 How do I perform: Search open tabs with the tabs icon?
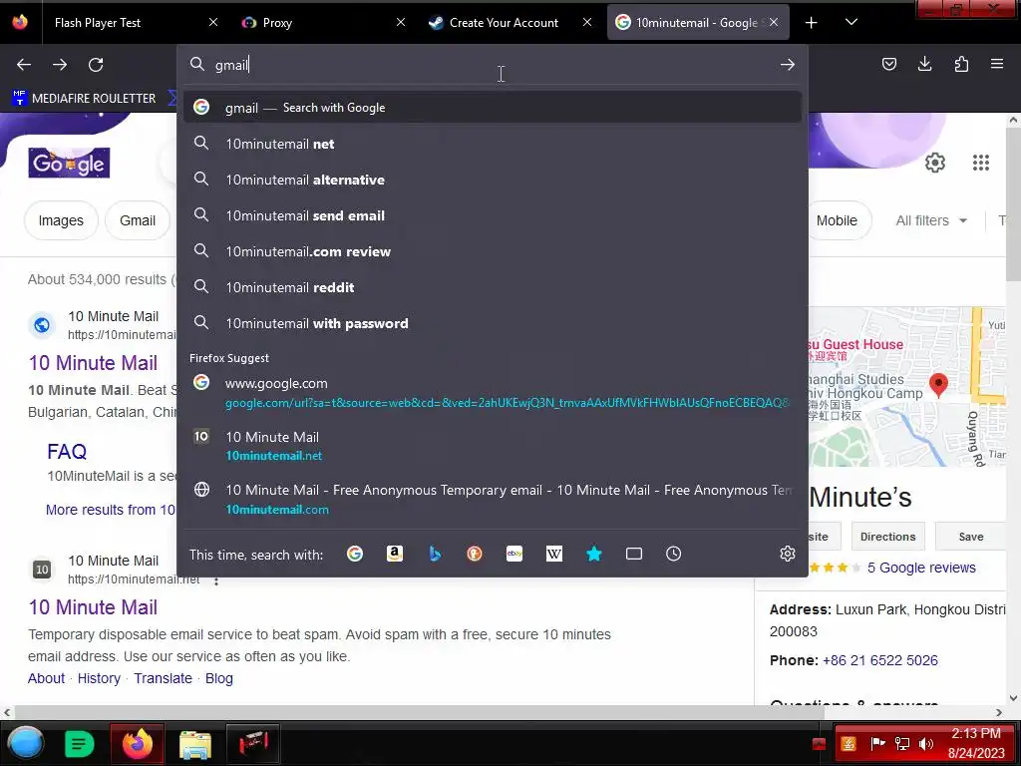click(x=633, y=554)
